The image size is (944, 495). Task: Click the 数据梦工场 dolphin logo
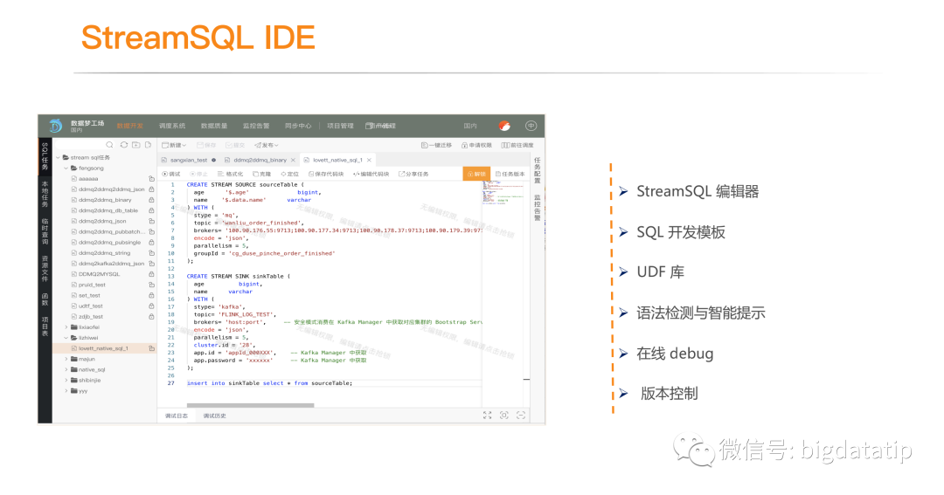click(x=55, y=125)
